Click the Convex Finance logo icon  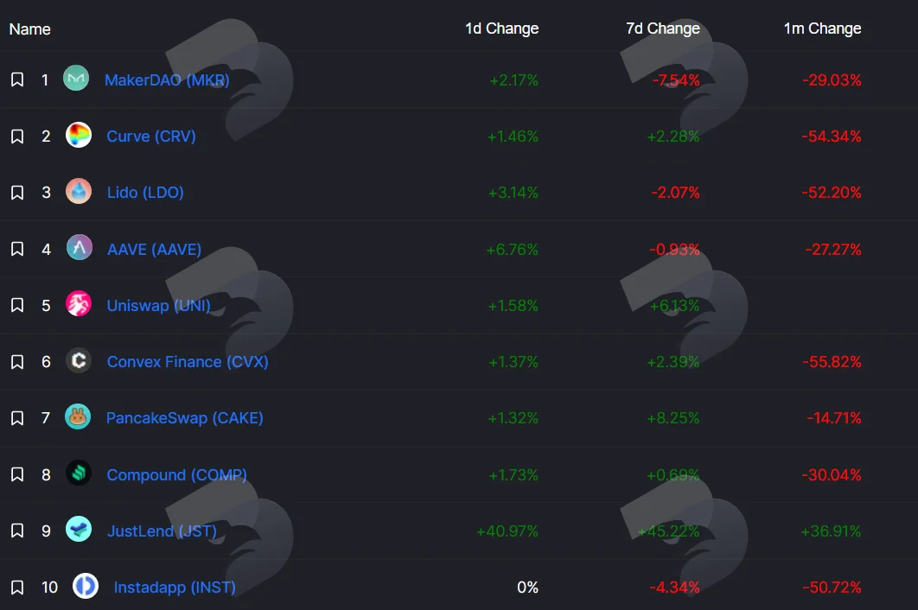click(79, 360)
